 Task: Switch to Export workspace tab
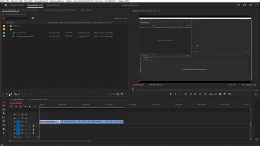point(53,5)
